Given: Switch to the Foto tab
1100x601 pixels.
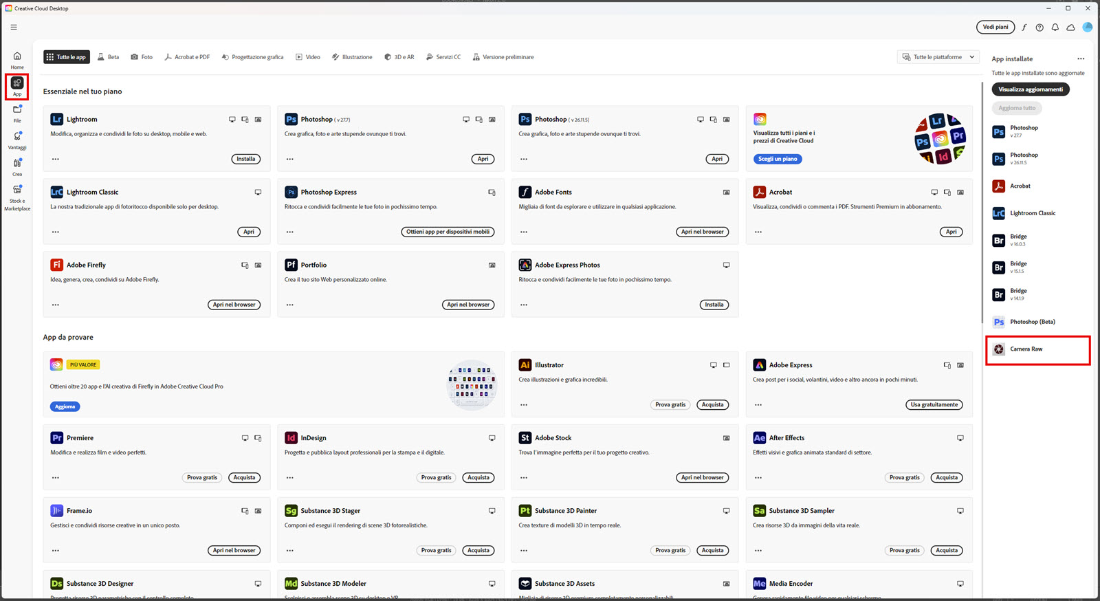Looking at the screenshot, I should click(142, 57).
